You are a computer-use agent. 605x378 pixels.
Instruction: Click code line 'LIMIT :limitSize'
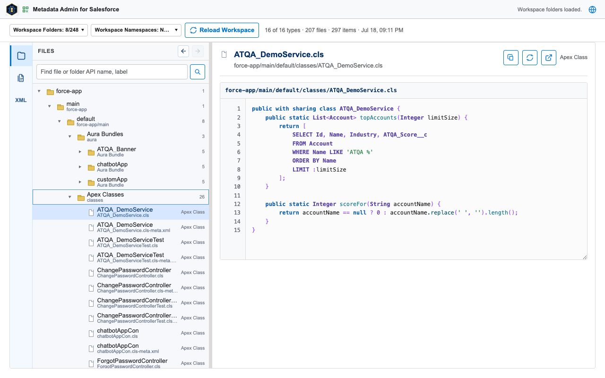tap(319, 169)
